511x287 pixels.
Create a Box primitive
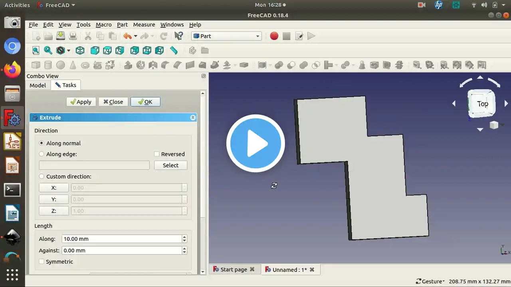[x=36, y=65]
